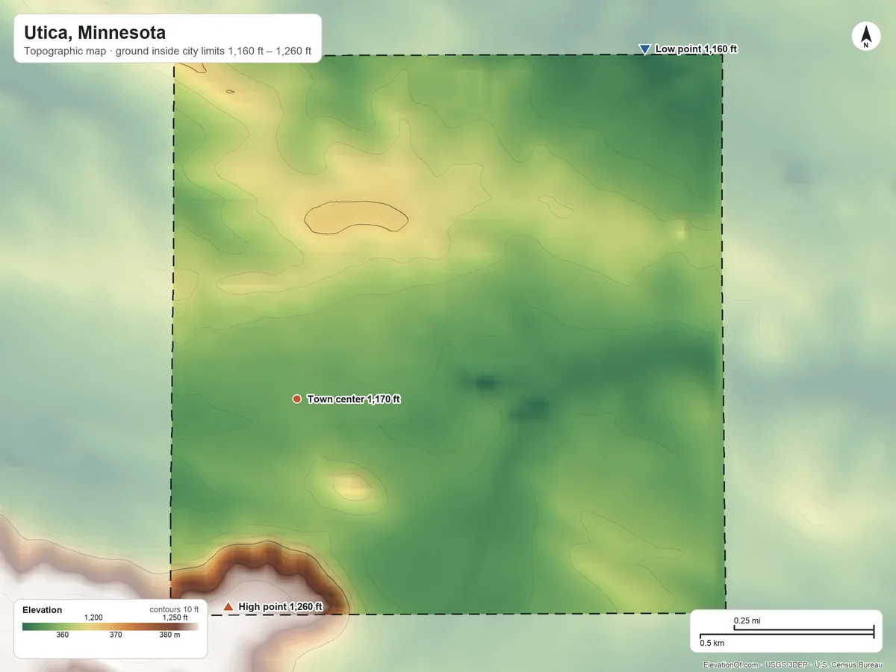Select the 'Low point 1,160 ft' label
The height and width of the screenshot is (672, 896).
(696, 49)
